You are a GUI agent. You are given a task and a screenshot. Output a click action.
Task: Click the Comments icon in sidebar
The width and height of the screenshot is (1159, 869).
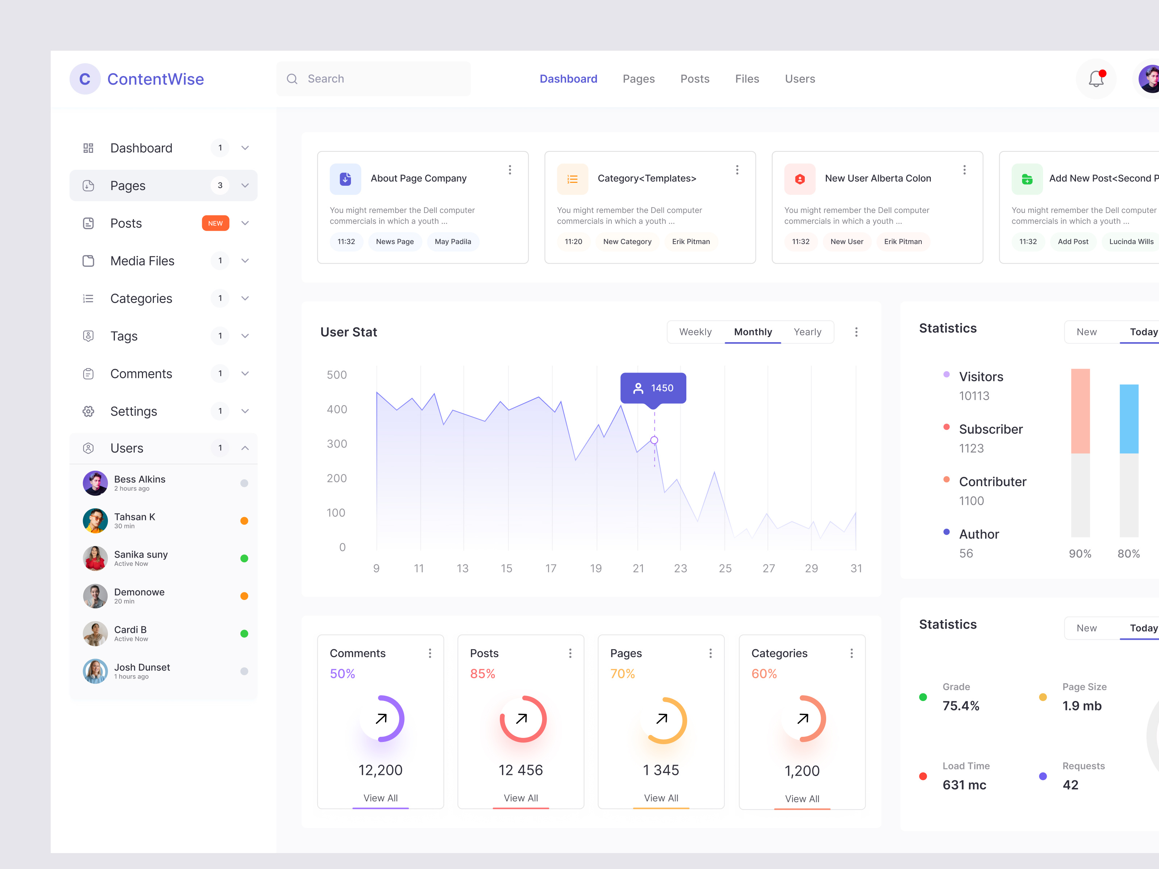click(x=88, y=373)
